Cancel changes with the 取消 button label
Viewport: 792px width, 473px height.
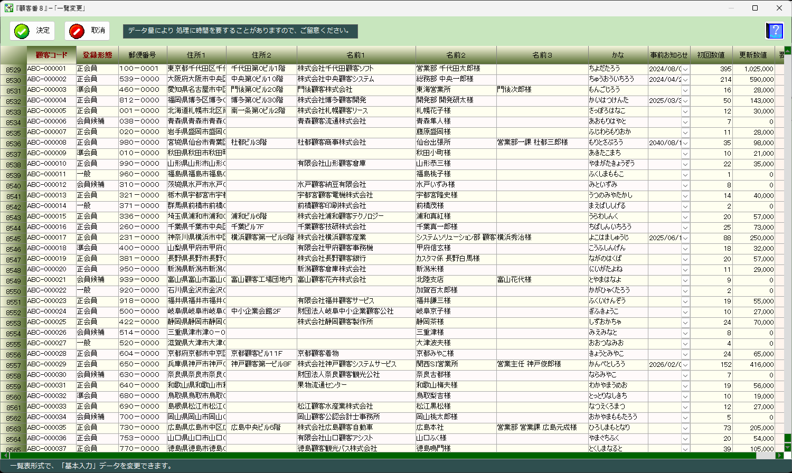point(98,31)
